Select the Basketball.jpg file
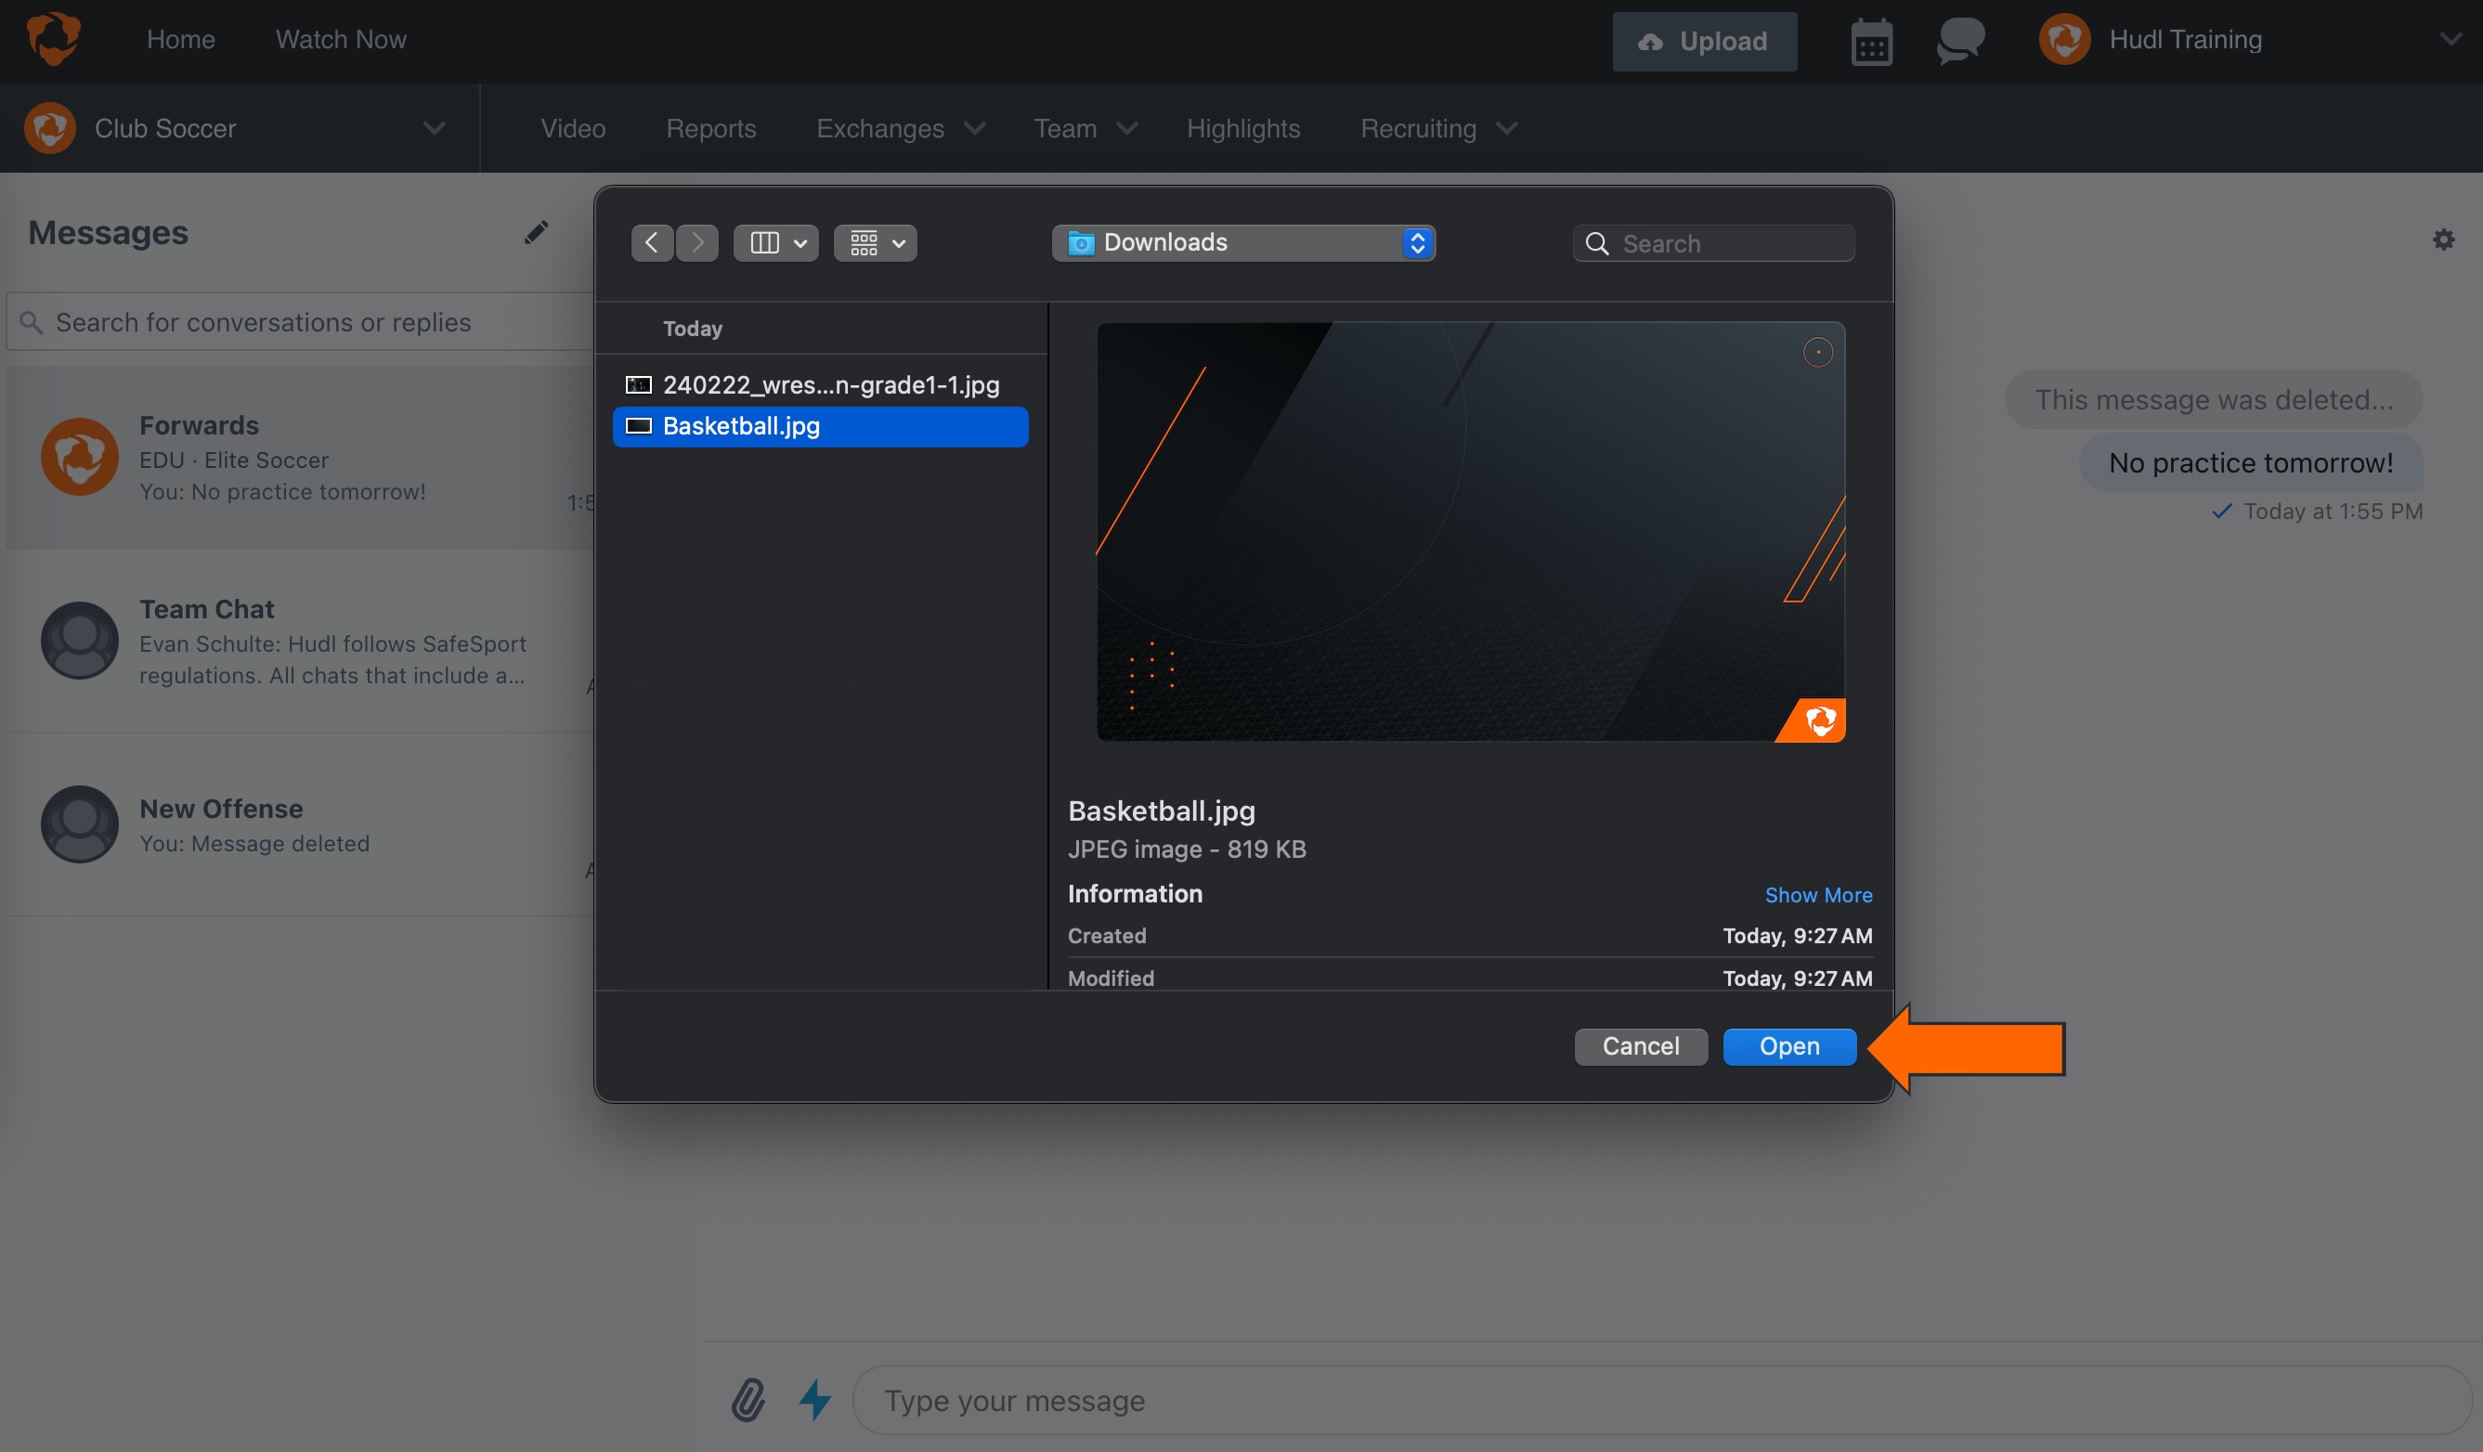The height and width of the screenshot is (1452, 2483). tap(820, 426)
